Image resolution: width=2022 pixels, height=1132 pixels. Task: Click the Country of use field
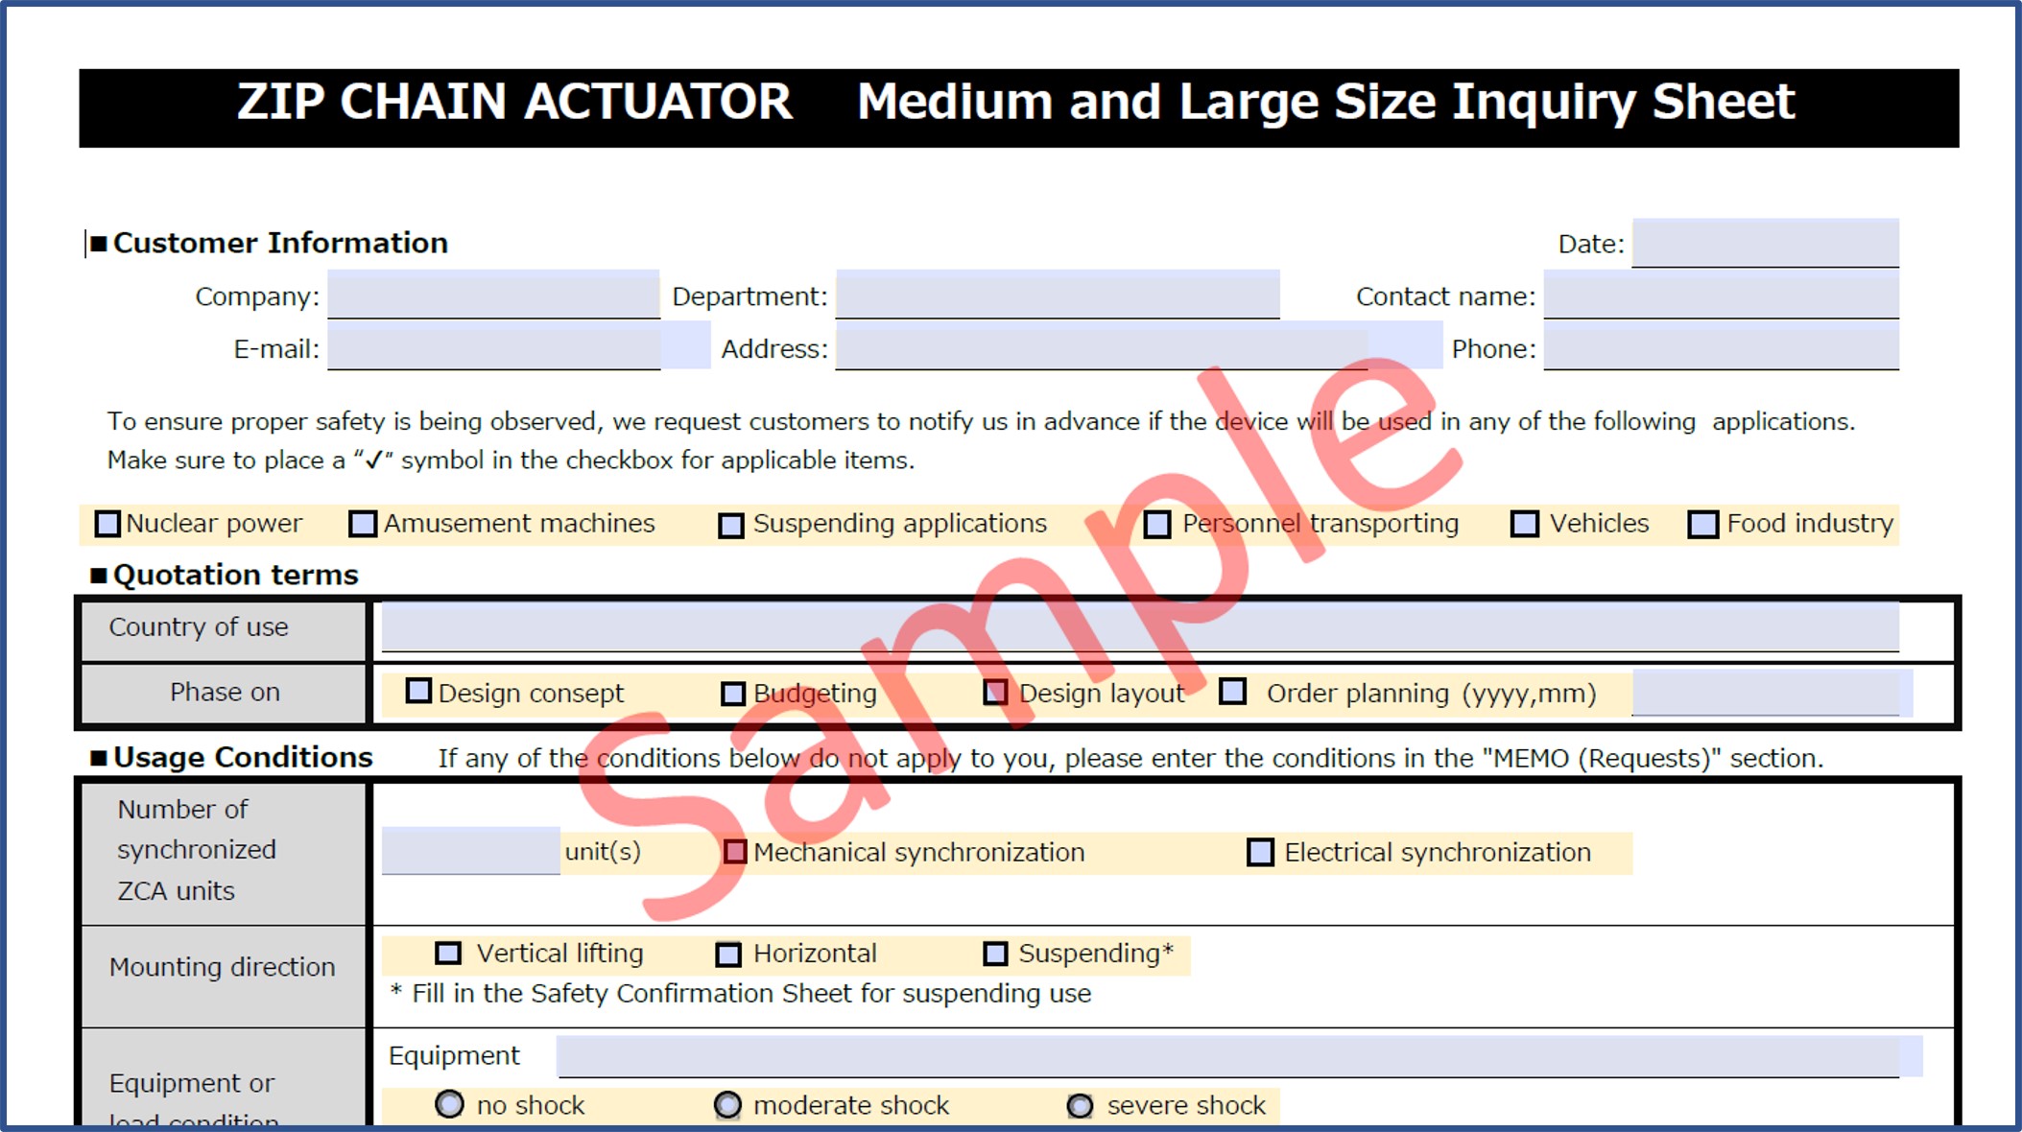(x=1139, y=627)
